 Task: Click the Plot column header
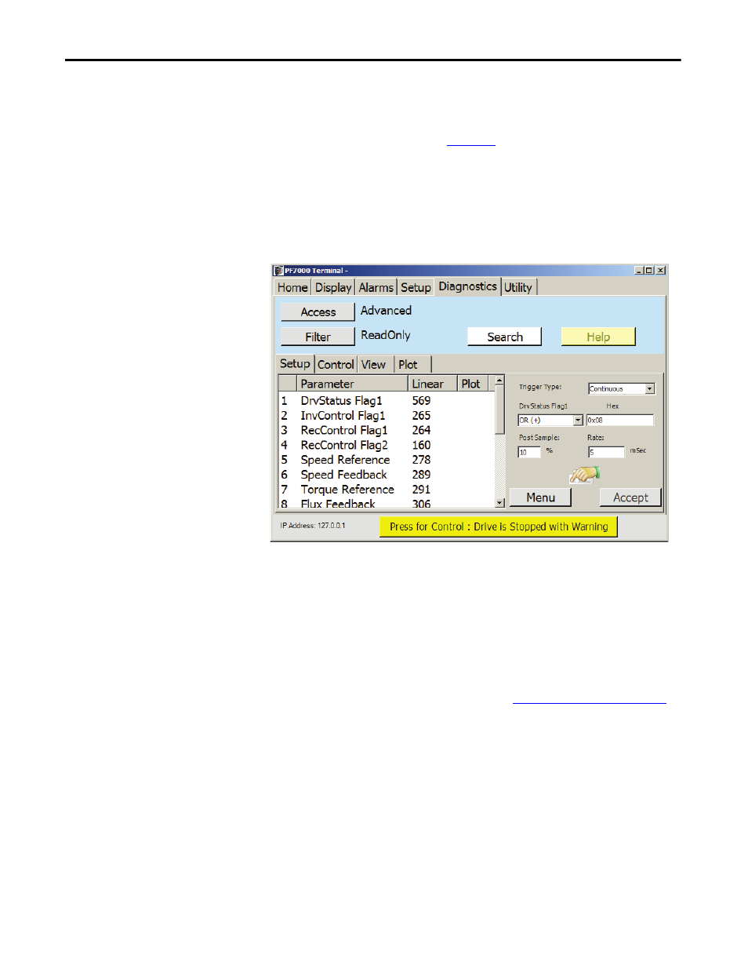point(474,384)
